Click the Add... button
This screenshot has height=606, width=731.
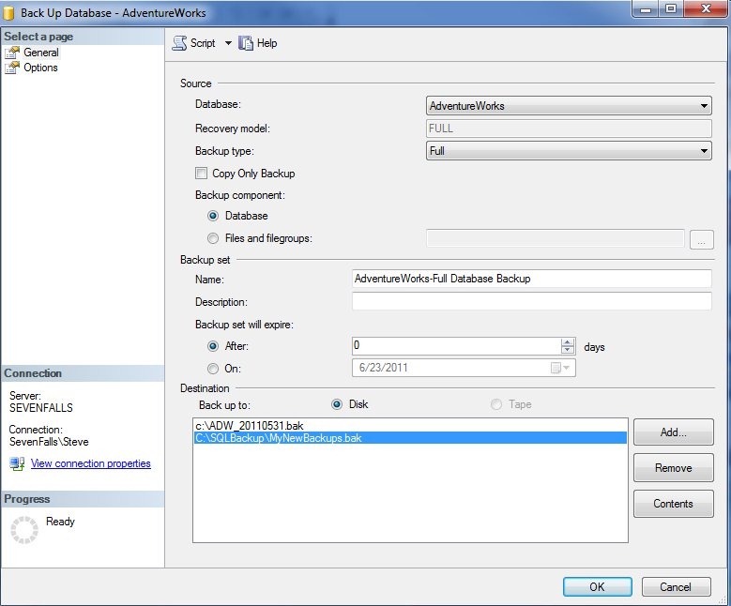click(x=673, y=432)
